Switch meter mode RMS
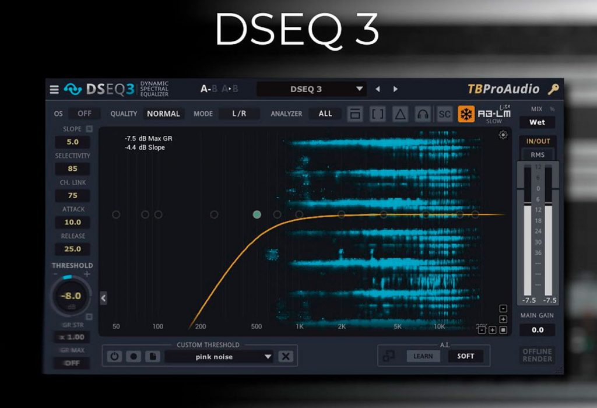Viewport: 597px width, 408px height. tap(538, 155)
